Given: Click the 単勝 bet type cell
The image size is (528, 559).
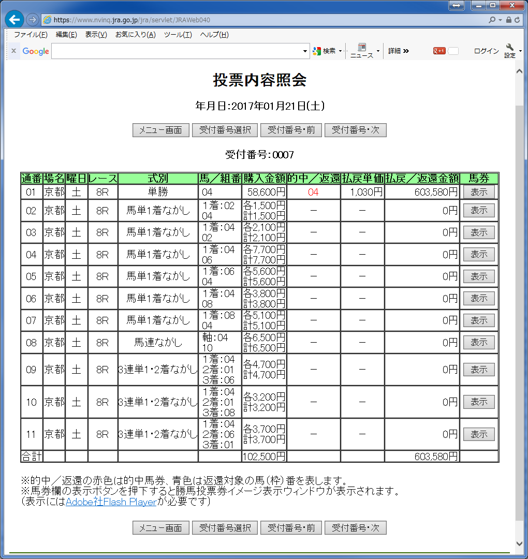Looking at the screenshot, I should [x=158, y=192].
